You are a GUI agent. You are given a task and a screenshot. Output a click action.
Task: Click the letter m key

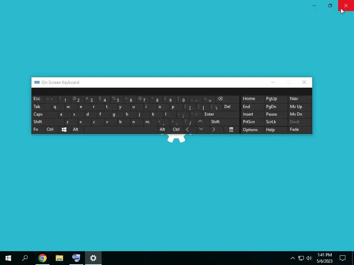click(150, 122)
